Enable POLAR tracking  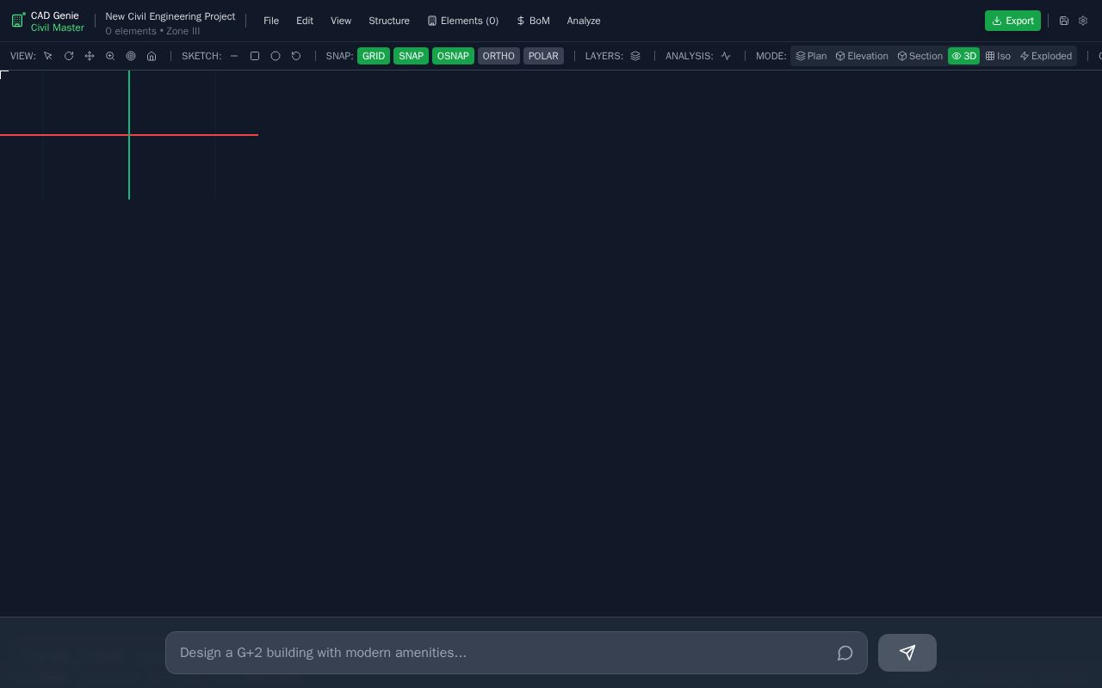click(x=543, y=56)
